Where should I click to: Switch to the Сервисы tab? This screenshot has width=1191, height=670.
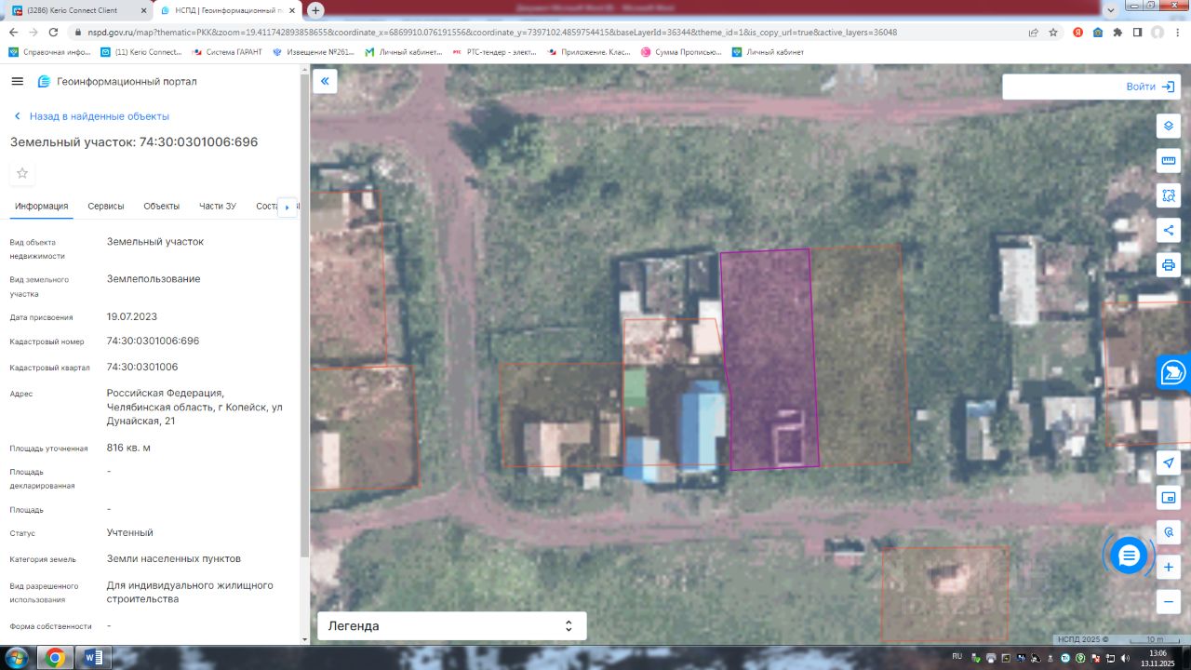106,207
